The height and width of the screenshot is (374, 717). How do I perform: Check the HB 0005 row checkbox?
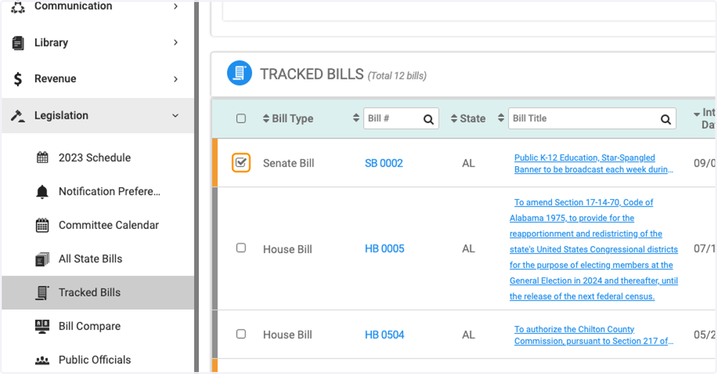click(241, 248)
